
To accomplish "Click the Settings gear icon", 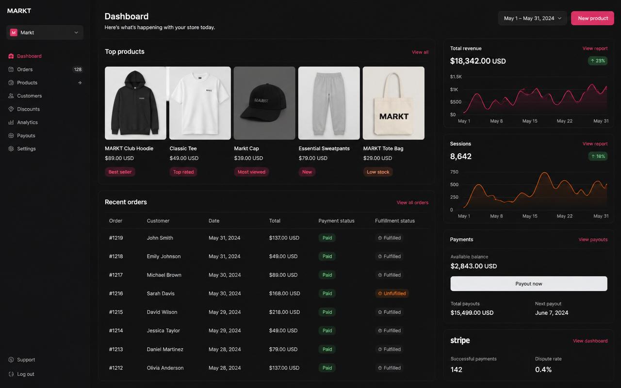I will click(x=11, y=149).
